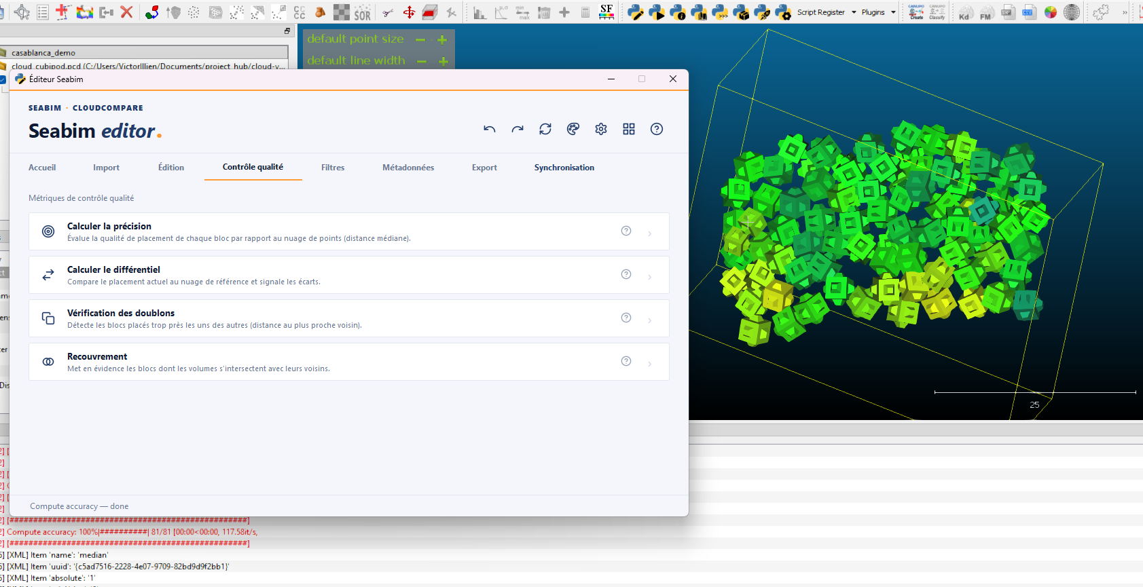This screenshot has width=1143, height=587.
Task: Switch to the Filtres tab
Action: coord(333,168)
